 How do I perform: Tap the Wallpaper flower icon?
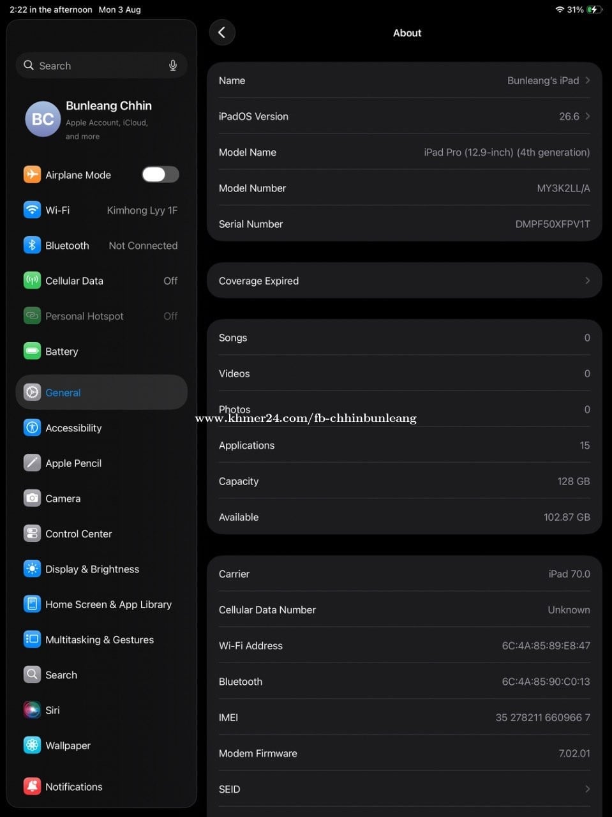[x=32, y=745]
